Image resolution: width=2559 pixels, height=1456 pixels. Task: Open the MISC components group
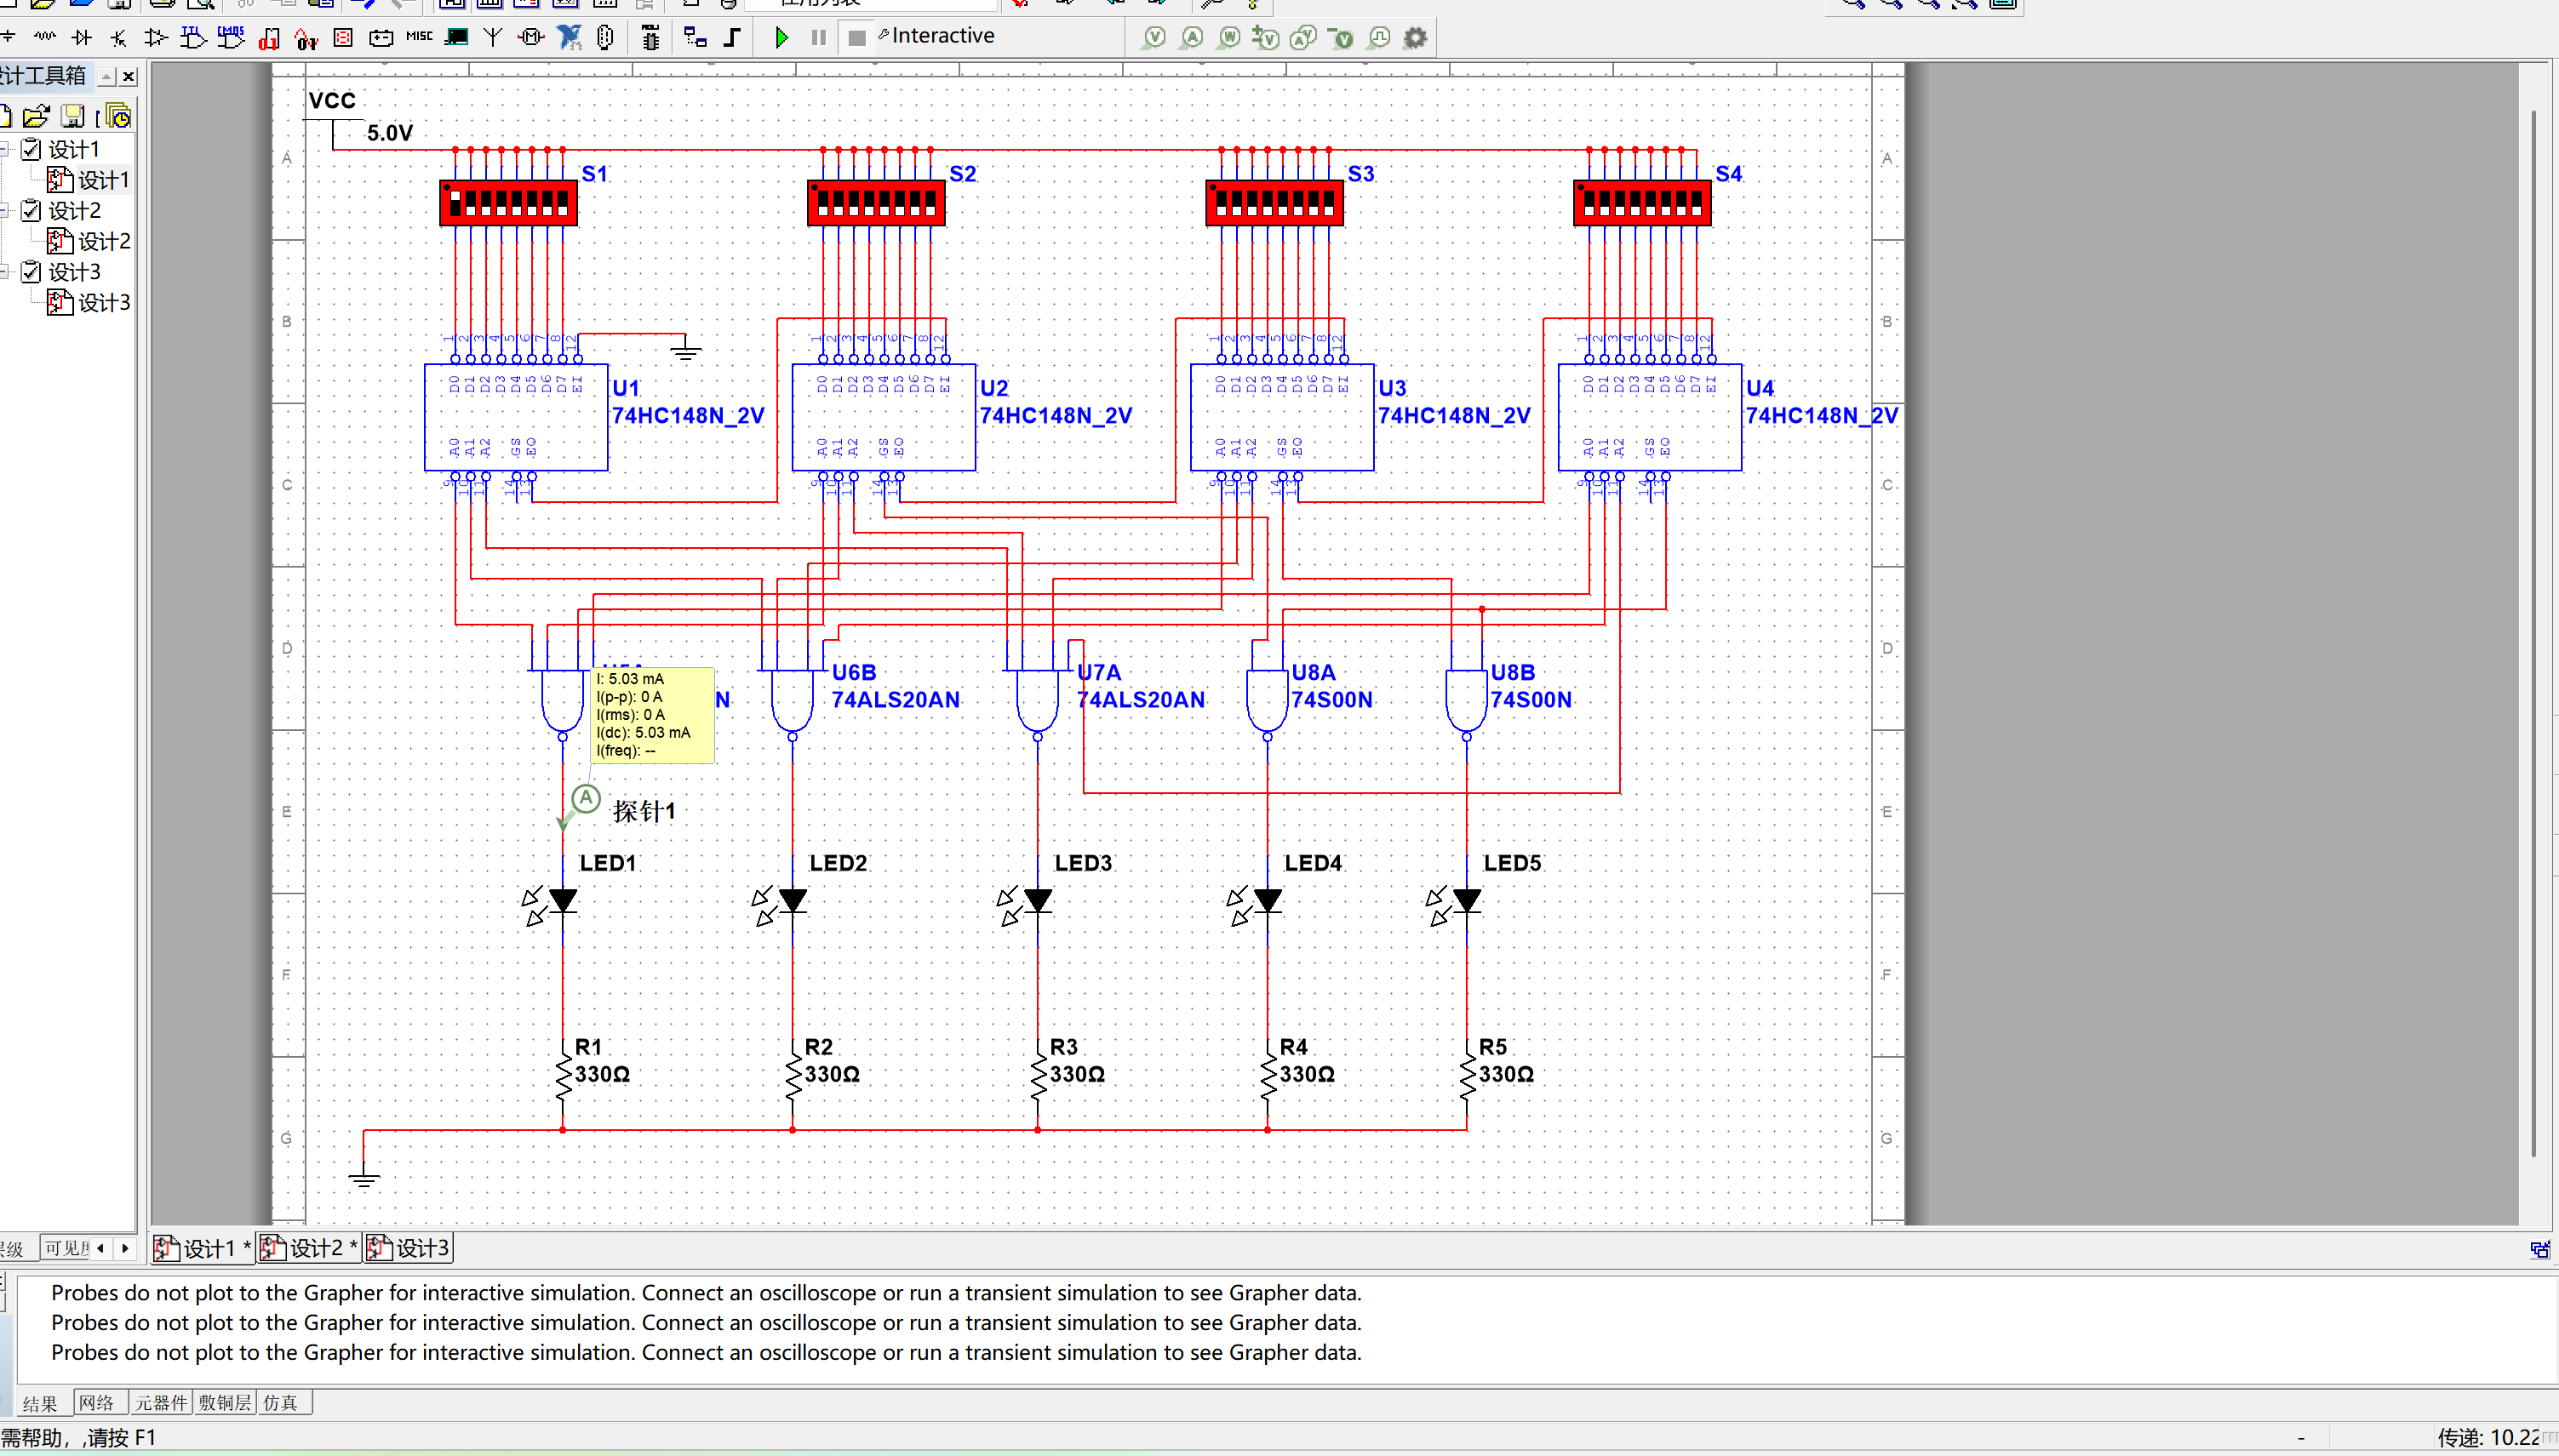(x=419, y=37)
